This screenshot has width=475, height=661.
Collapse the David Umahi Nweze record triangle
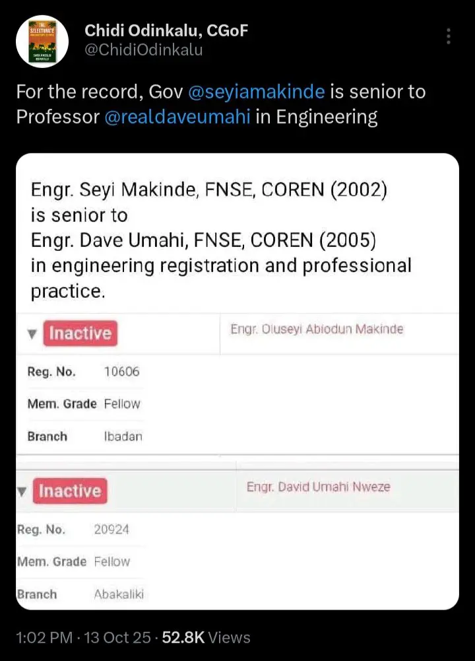point(22,492)
